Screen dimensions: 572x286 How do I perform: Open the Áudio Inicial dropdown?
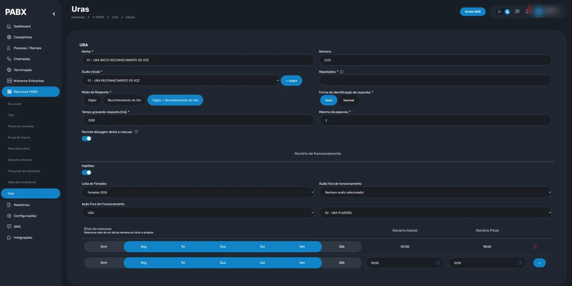[x=181, y=80]
